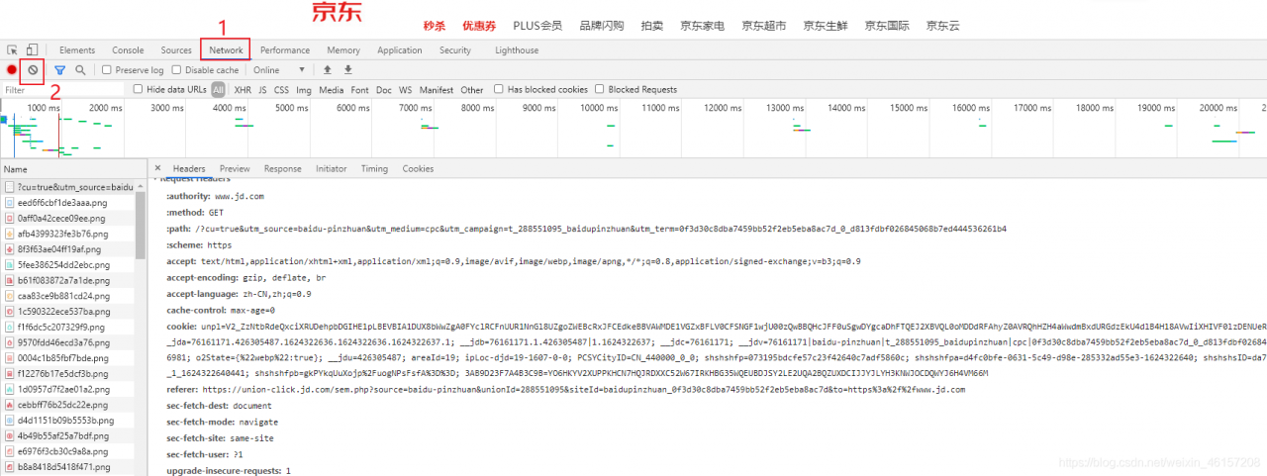The image size is (1267, 476).
Task: Open the Lighthouse tab
Action: [x=517, y=49]
